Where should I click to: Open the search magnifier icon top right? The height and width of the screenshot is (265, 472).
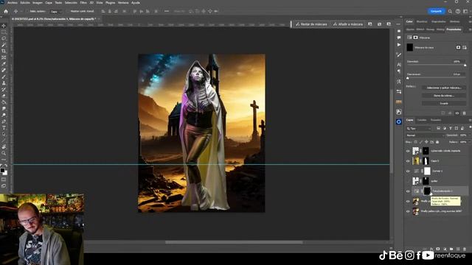(450, 12)
